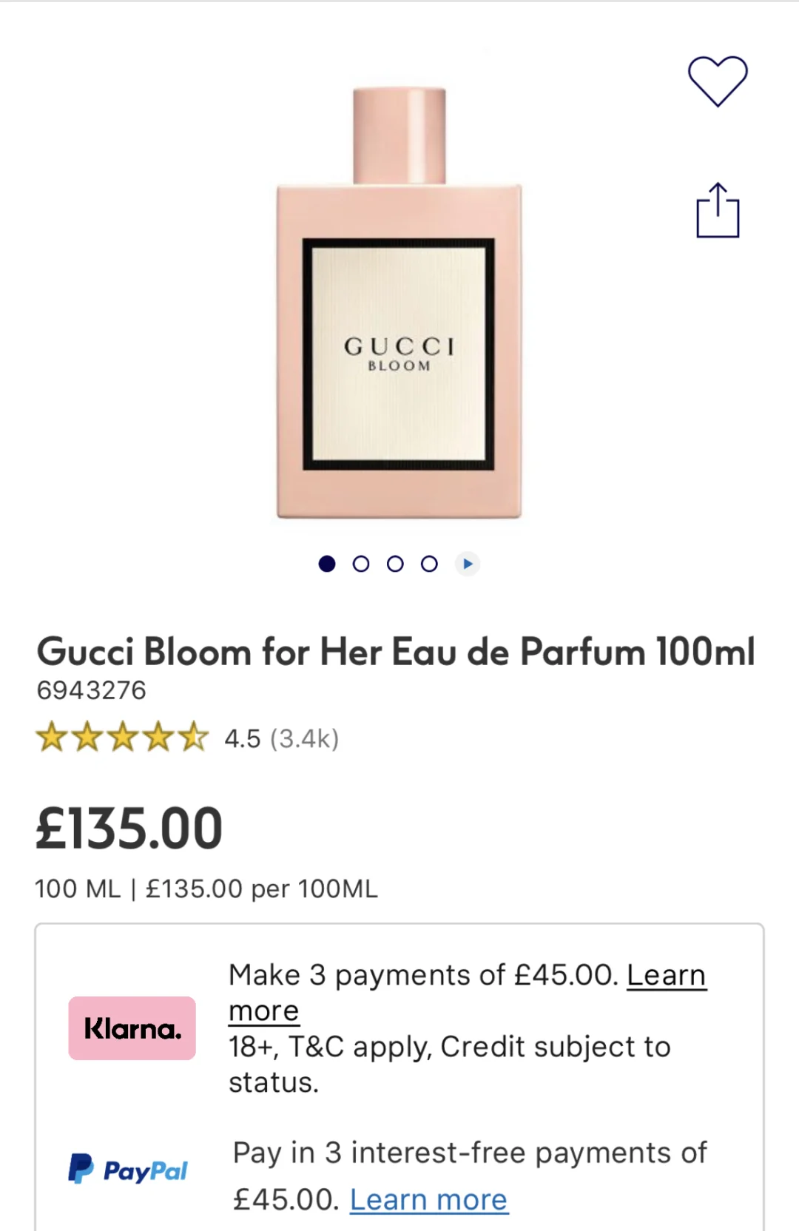Image resolution: width=799 pixels, height=1231 pixels.
Task: Select the first carousel image dot
Action: pos(327,564)
